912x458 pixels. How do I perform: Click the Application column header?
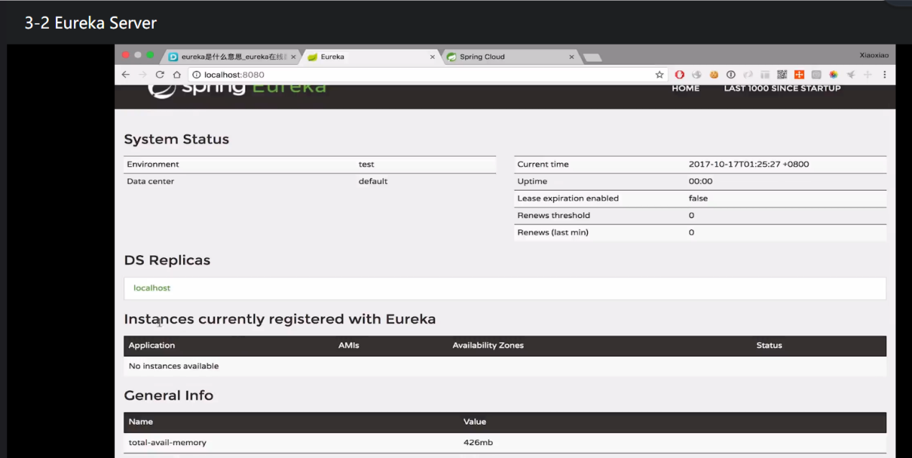pos(152,346)
